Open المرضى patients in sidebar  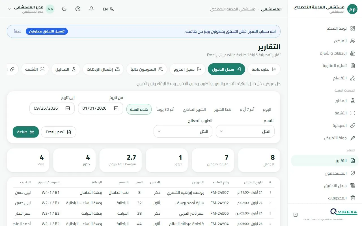point(325,41)
